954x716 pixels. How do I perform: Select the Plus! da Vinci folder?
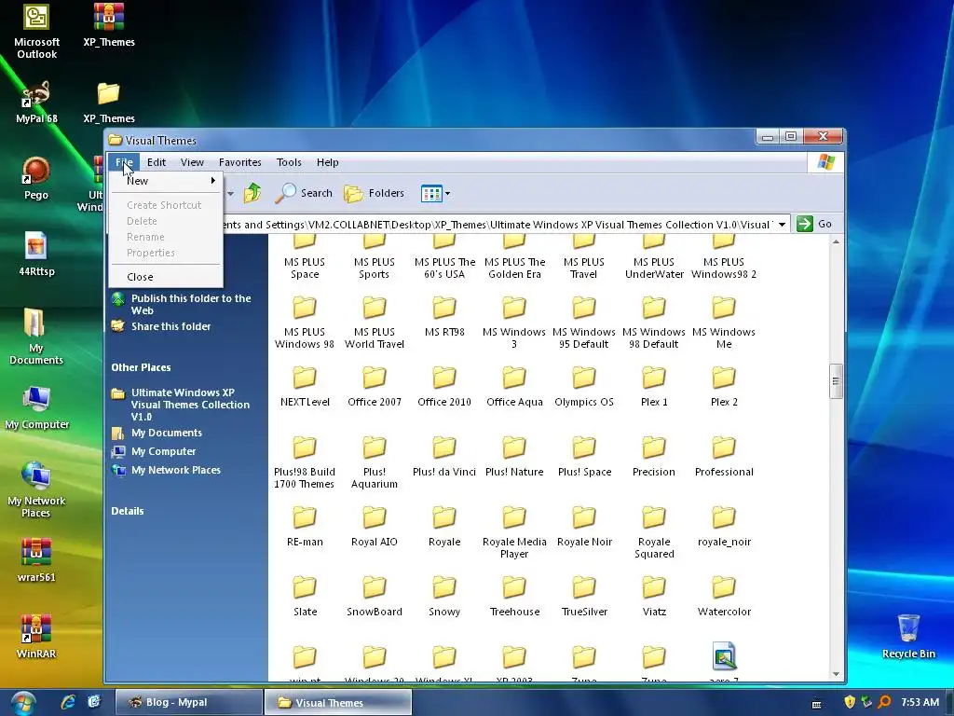click(444, 457)
